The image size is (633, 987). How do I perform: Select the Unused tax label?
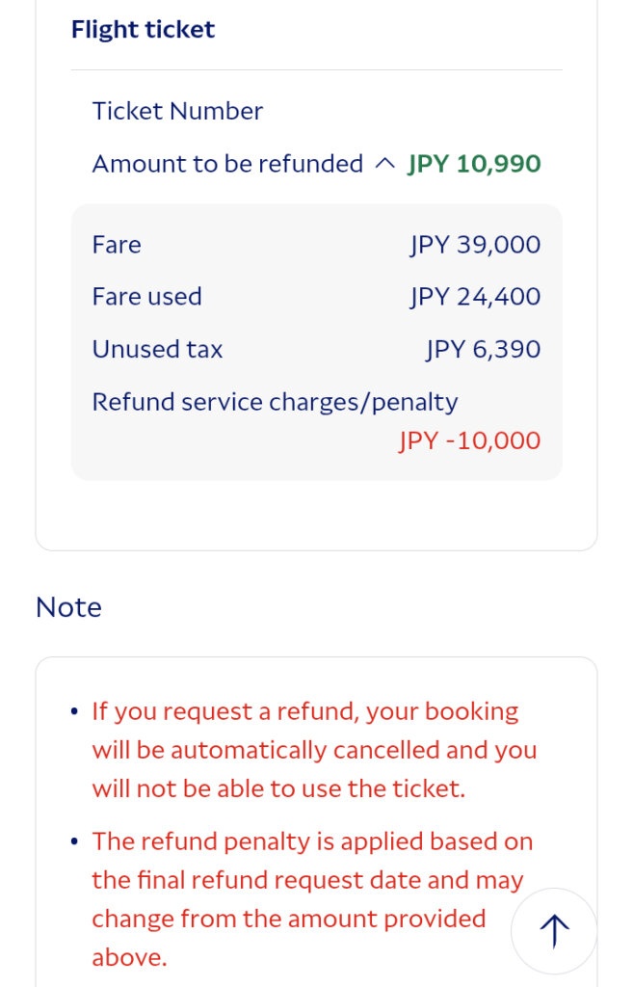click(157, 349)
